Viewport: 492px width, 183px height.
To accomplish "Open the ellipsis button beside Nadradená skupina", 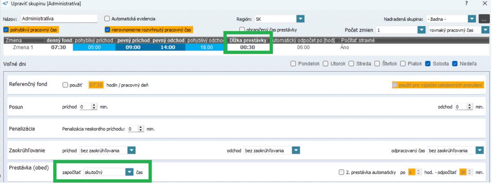I will click(x=484, y=19).
